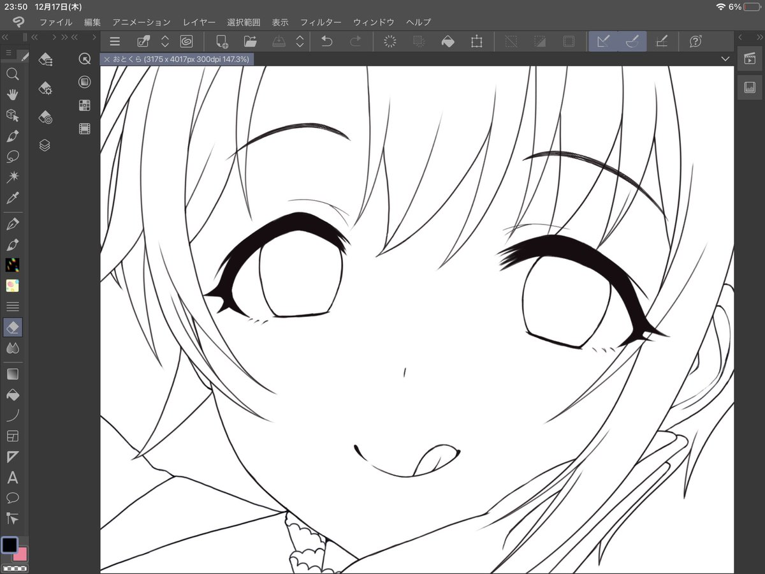Select the Auto select magic wand tool

[12, 177]
